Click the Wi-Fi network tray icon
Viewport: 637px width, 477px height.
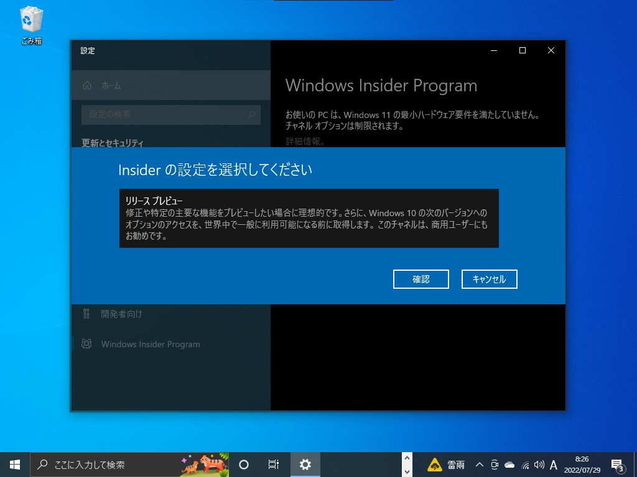pyautogui.click(x=524, y=465)
